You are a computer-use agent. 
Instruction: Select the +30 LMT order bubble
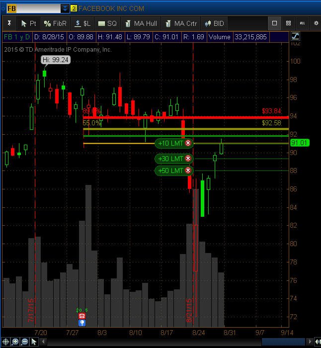click(174, 159)
